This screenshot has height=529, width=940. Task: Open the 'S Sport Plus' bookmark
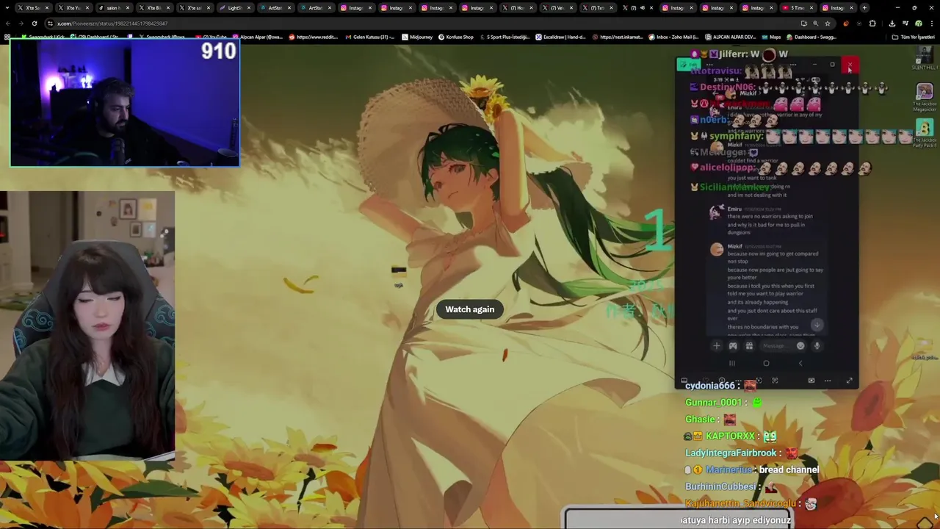[x=505, y=37]
